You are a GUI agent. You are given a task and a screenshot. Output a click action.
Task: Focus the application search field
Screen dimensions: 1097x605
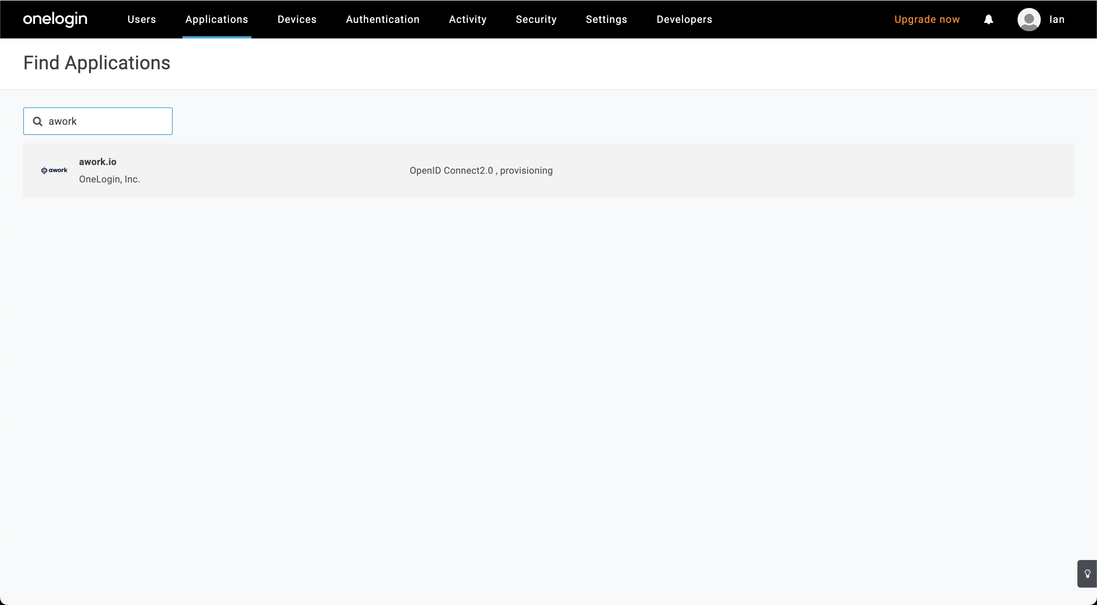click(x=98, y=122)
